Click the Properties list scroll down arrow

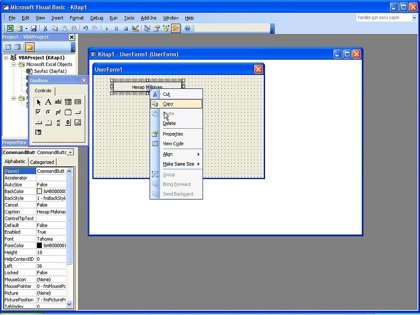[x=69, y=304]
